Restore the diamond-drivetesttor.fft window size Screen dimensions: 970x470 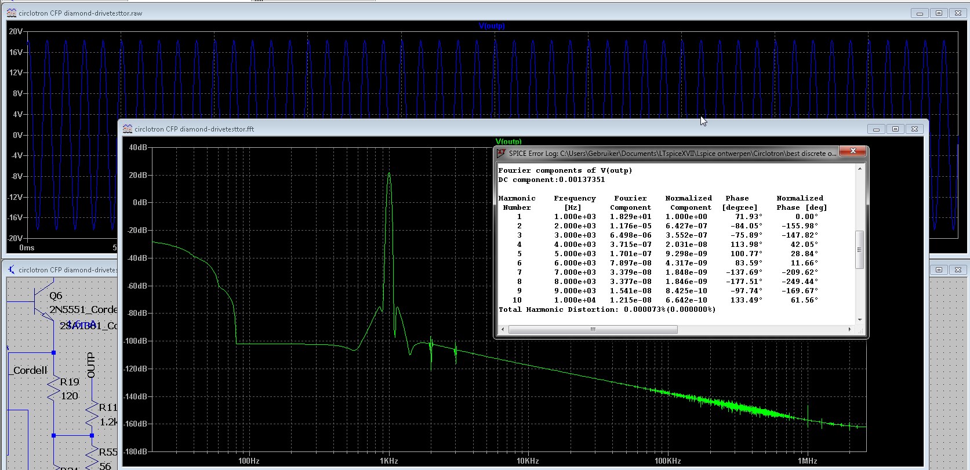895,129
